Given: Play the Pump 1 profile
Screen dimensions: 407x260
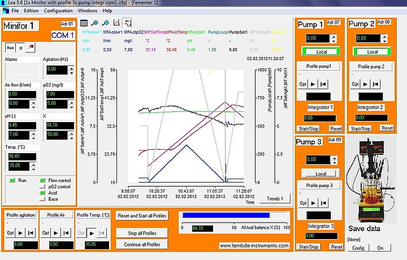Looking at the screenshot, I should [x=313, y=84].
